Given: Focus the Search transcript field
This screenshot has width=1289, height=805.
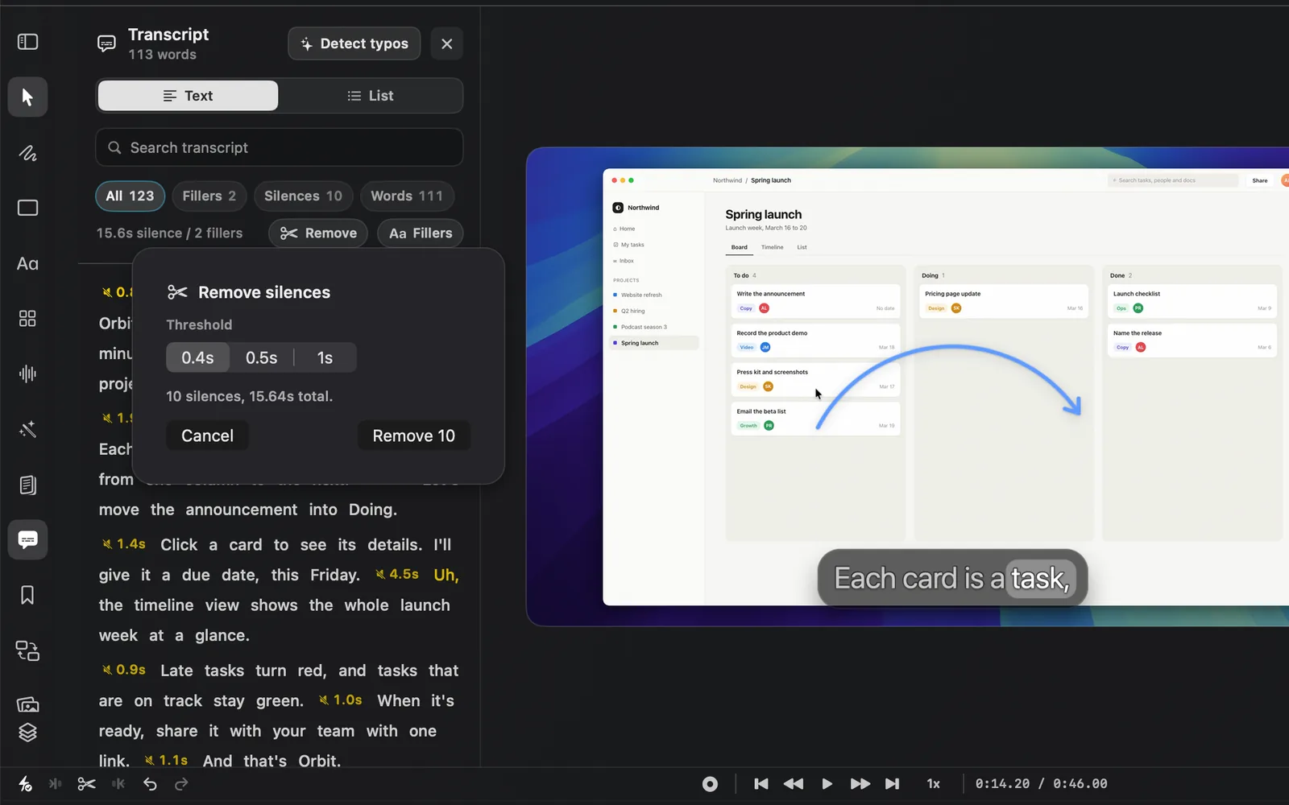Looking at the screenshot, I should 280,147.
